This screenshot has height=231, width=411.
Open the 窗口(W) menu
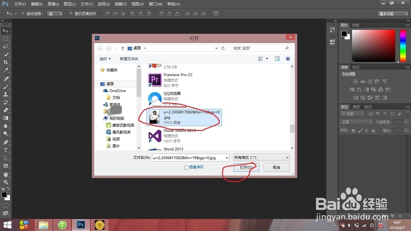tap(155, 4)
